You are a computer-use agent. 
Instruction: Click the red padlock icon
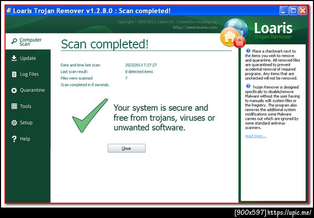pyautogui.click(x=240, y=42)
